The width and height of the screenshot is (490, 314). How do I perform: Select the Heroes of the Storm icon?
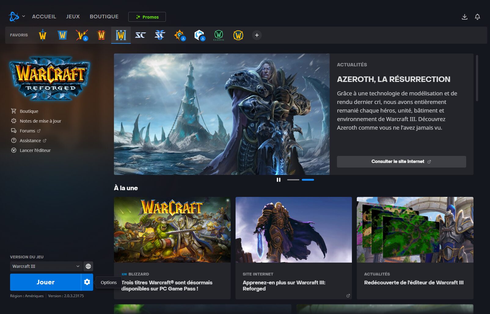199,35
